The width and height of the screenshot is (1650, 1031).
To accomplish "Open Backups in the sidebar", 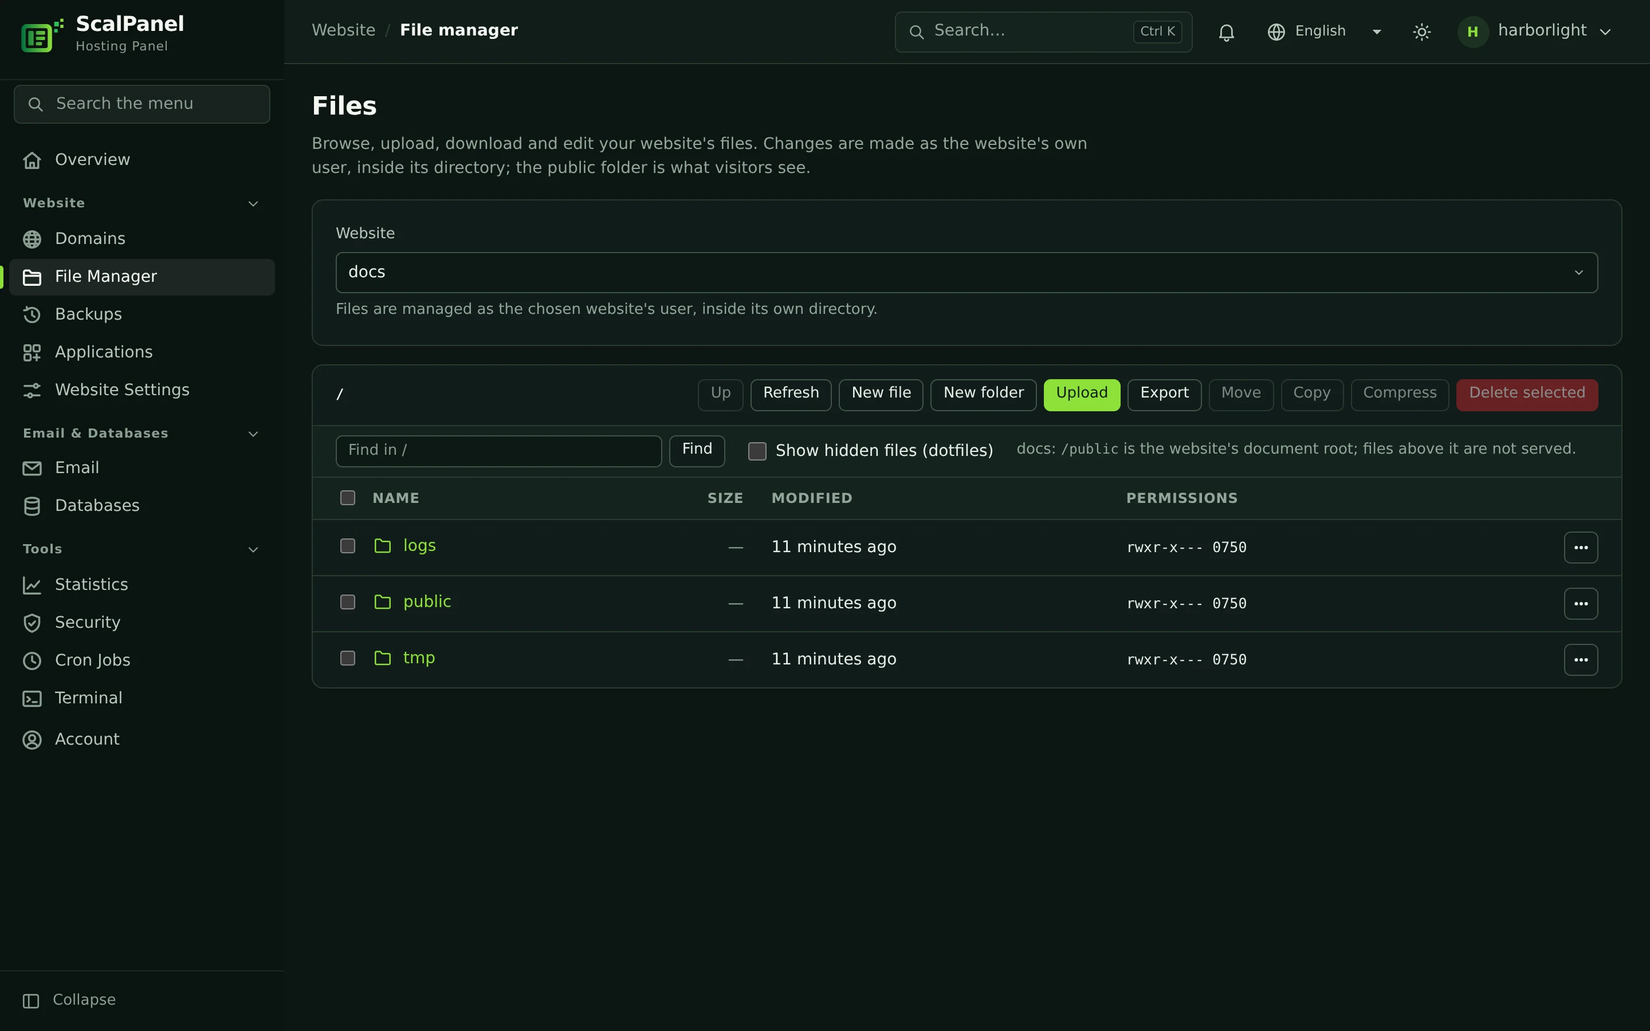I will coord(142,315).
